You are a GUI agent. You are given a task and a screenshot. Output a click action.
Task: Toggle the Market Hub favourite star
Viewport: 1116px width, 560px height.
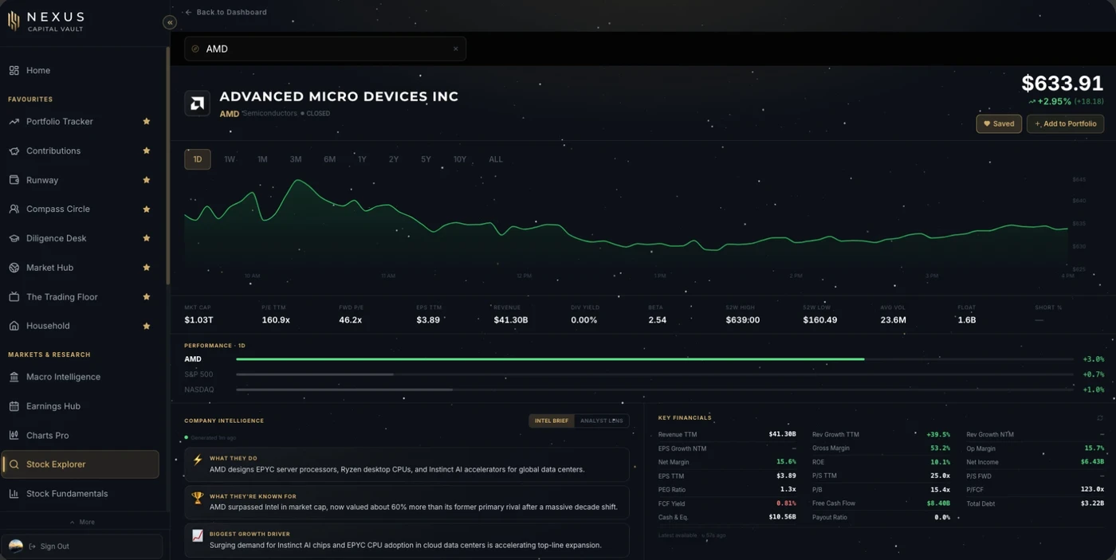click(147, 268)
